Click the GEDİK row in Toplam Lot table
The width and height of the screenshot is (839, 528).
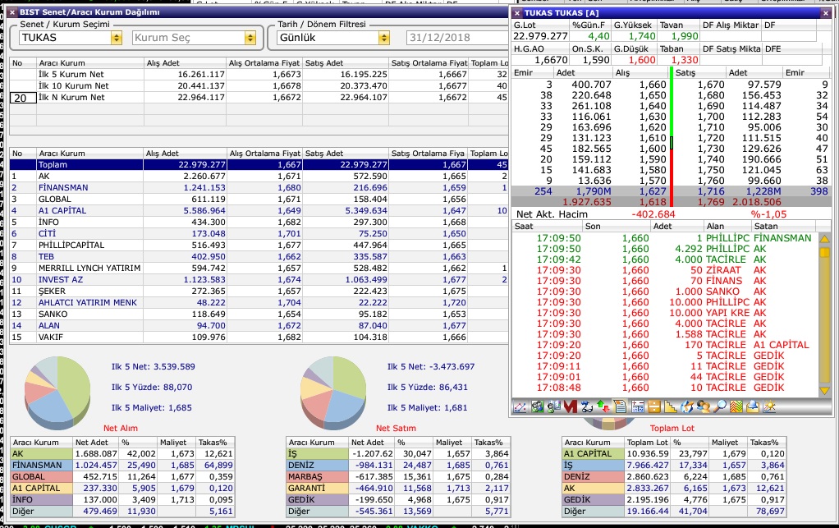click(x=674, y=499)
